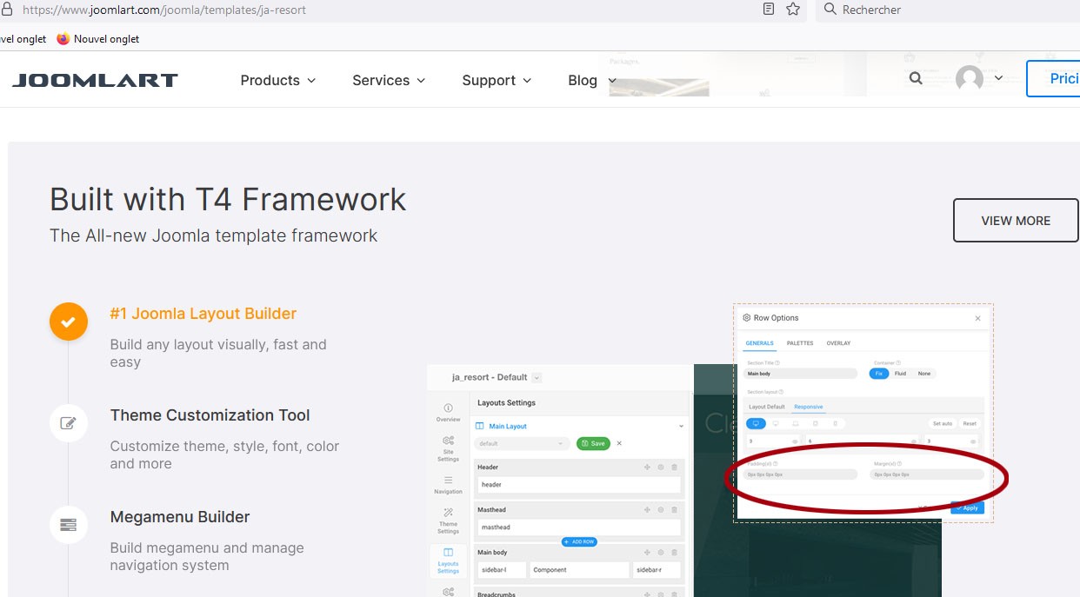The width and height of the screenshot is (1080, 597).
Task: Click the #1 Joomla Layout Builder heading
Action: (x=203, y=314)
